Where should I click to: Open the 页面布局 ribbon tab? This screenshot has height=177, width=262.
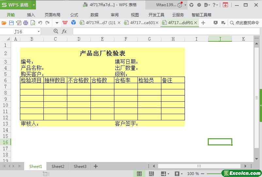click(53, 15)
